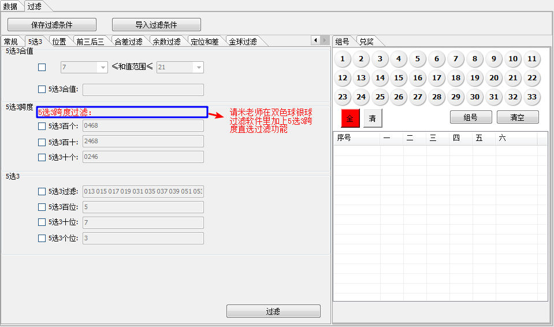Select number ball 12
Screen dimensions: 554x327
(x=343, y=78)
